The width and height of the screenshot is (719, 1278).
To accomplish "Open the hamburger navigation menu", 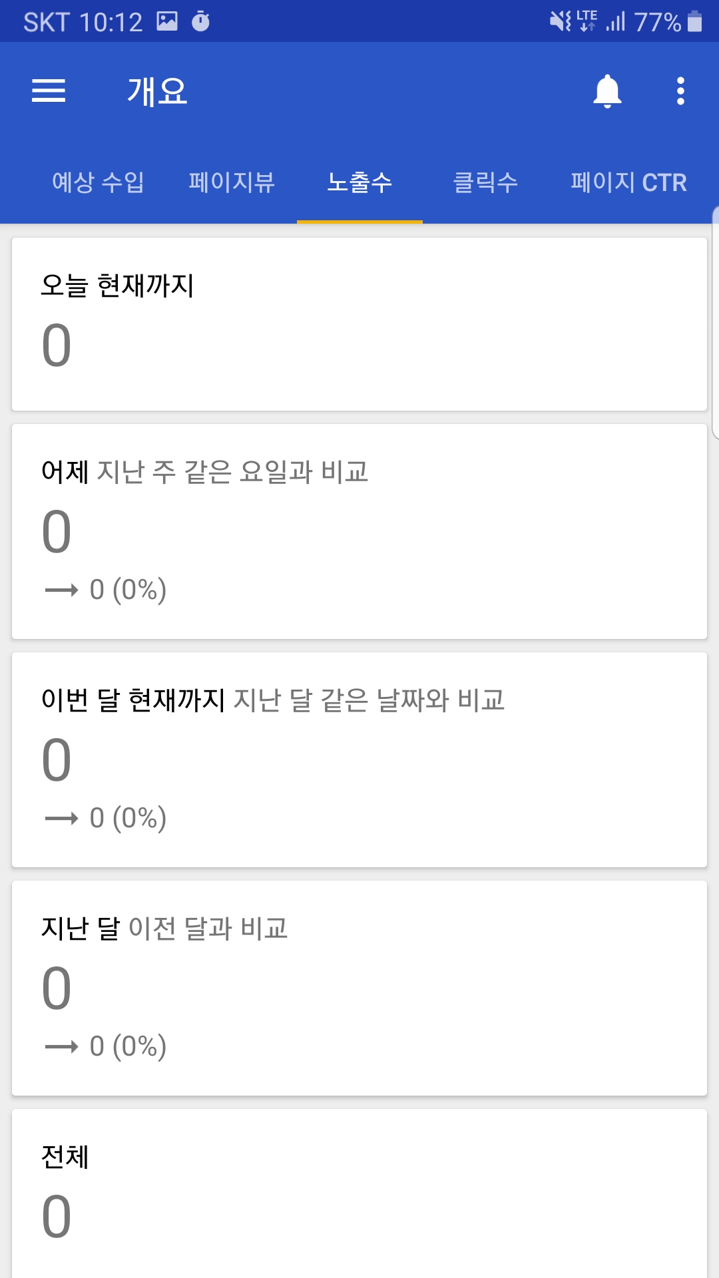I will click(x=49, y=91).
